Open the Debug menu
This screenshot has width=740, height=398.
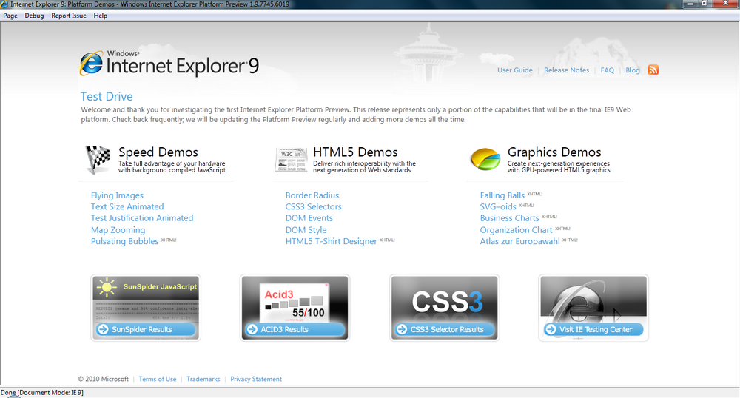[x=34, y=16]
